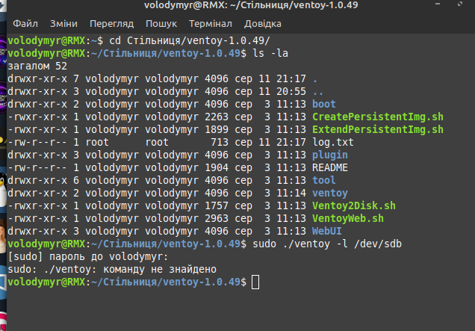
Task: Open the Термінал menu
Action: coord(211,24)
